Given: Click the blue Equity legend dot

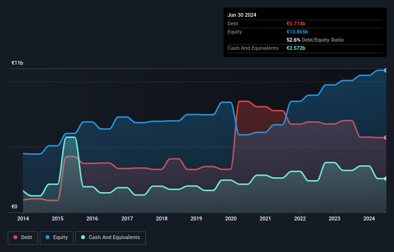Looking at the screenshot, I should click(x=48, y=237).
